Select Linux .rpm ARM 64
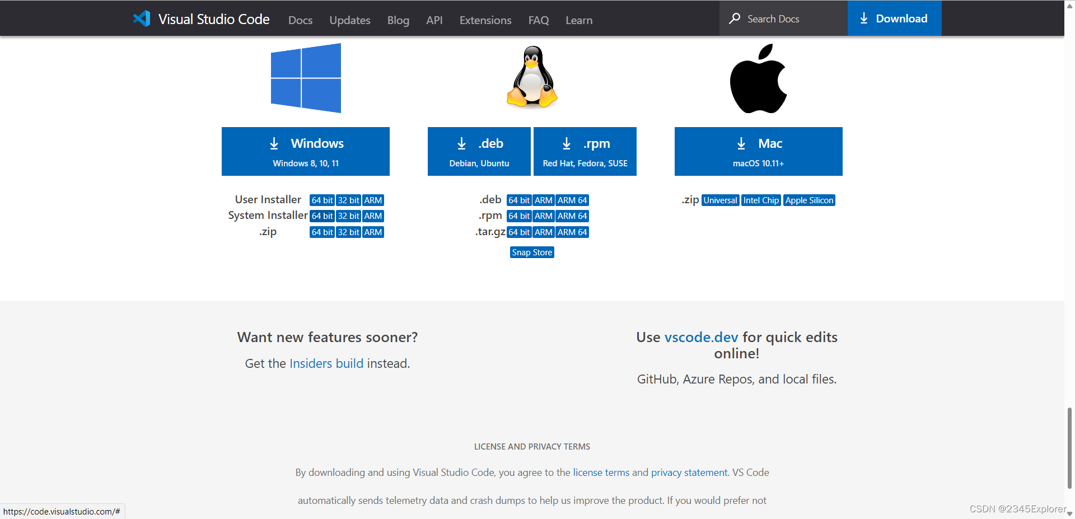The image size is (1075, 519). pyautogui.click(x=572, y=216)
